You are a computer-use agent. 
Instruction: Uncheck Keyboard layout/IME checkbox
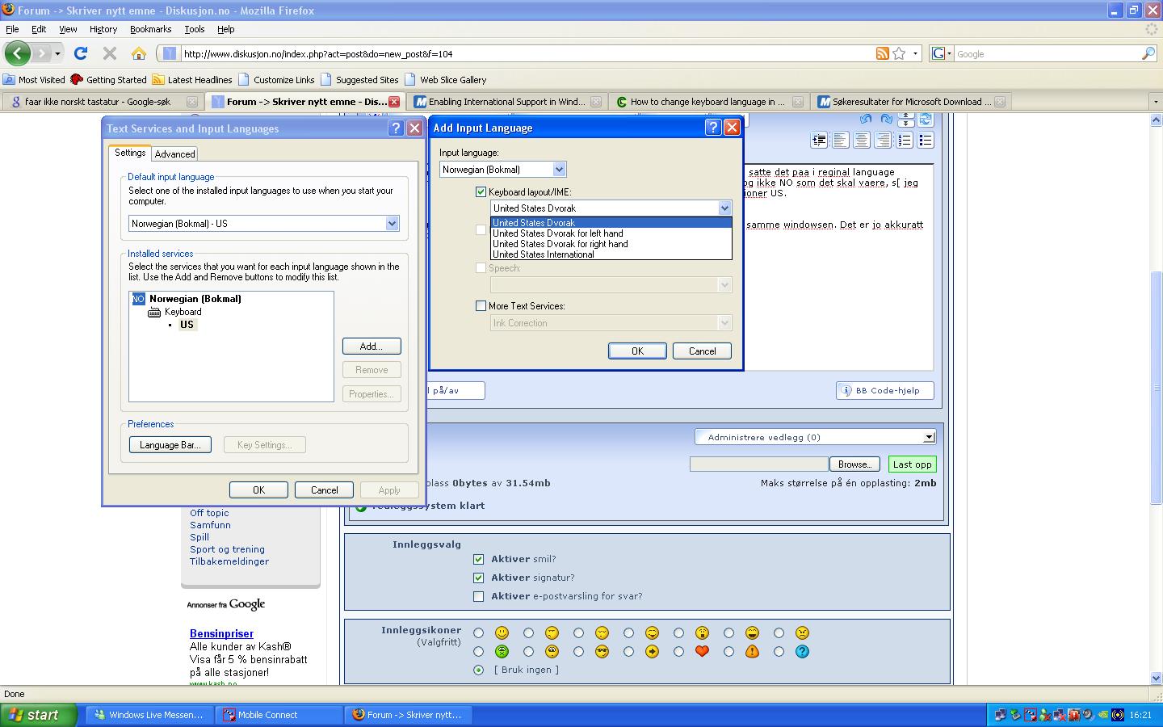click(481, 192)
